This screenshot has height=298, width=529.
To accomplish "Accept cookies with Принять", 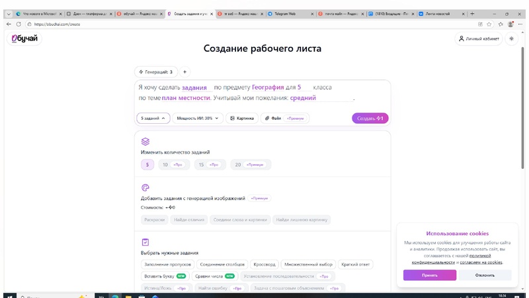I will 429,275.
